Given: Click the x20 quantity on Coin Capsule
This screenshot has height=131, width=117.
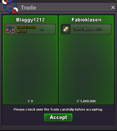Looking at the screenshot, I should pos(99,29).
